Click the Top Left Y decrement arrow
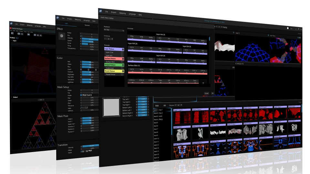 pyautogui.click(x=136, y=99)
